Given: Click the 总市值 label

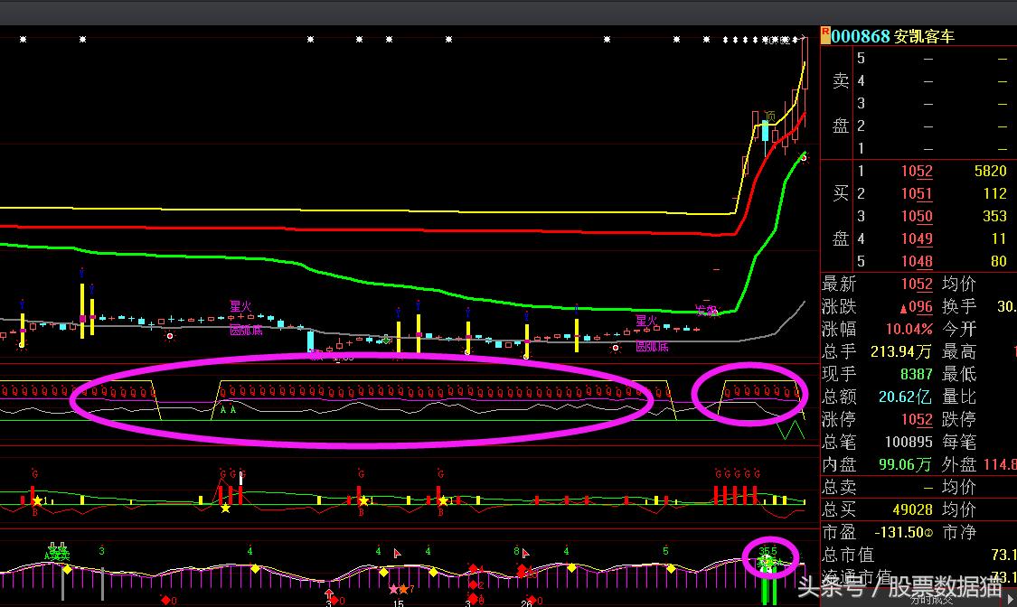Looking at the screenshot, I should 848,556.
